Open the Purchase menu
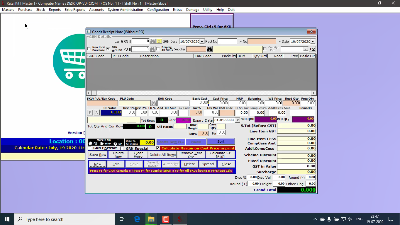400x225 pixels. coord(25,10)
